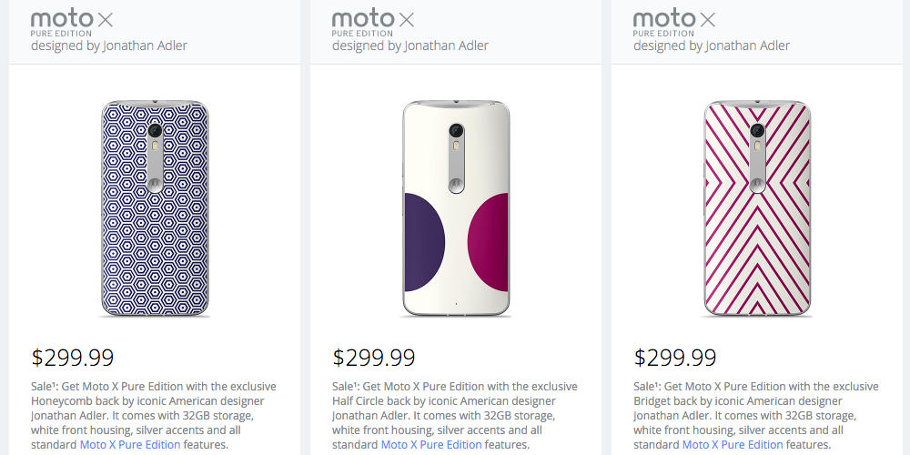Click the Moto X logo above the Bridget phone
Viewport: 910px width, 455px height.
coord(673,20)
